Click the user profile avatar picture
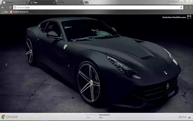This screenshot has height=121, width=193. pos(189,17)
